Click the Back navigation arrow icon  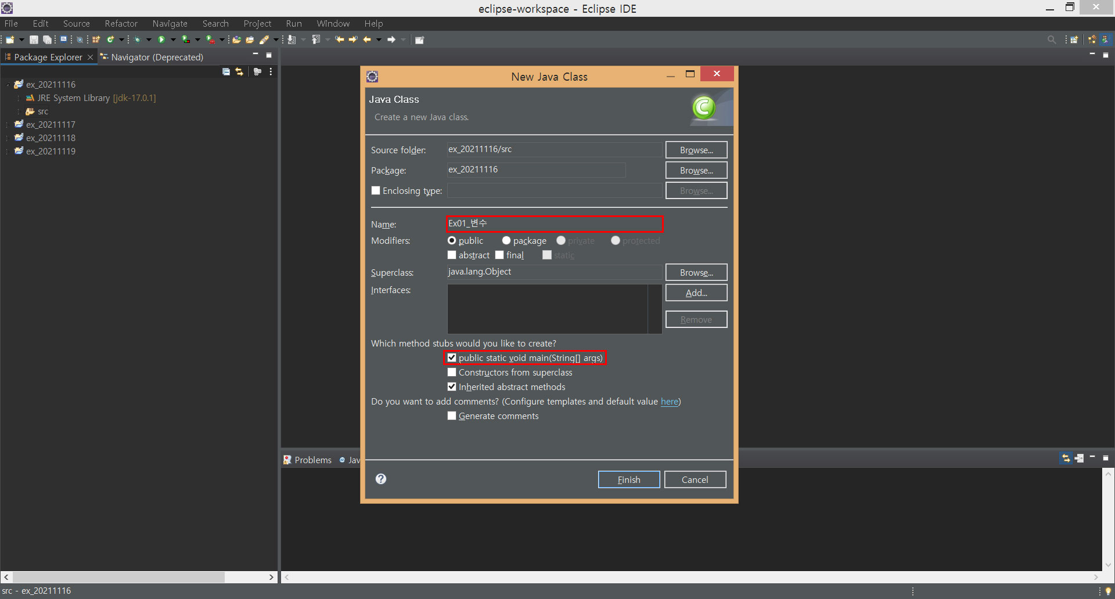366,39
